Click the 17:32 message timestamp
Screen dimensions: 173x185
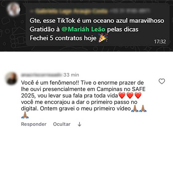160,42
